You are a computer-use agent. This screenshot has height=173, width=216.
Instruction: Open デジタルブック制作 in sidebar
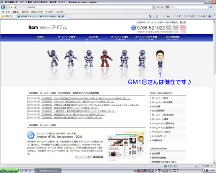(161, 132)
